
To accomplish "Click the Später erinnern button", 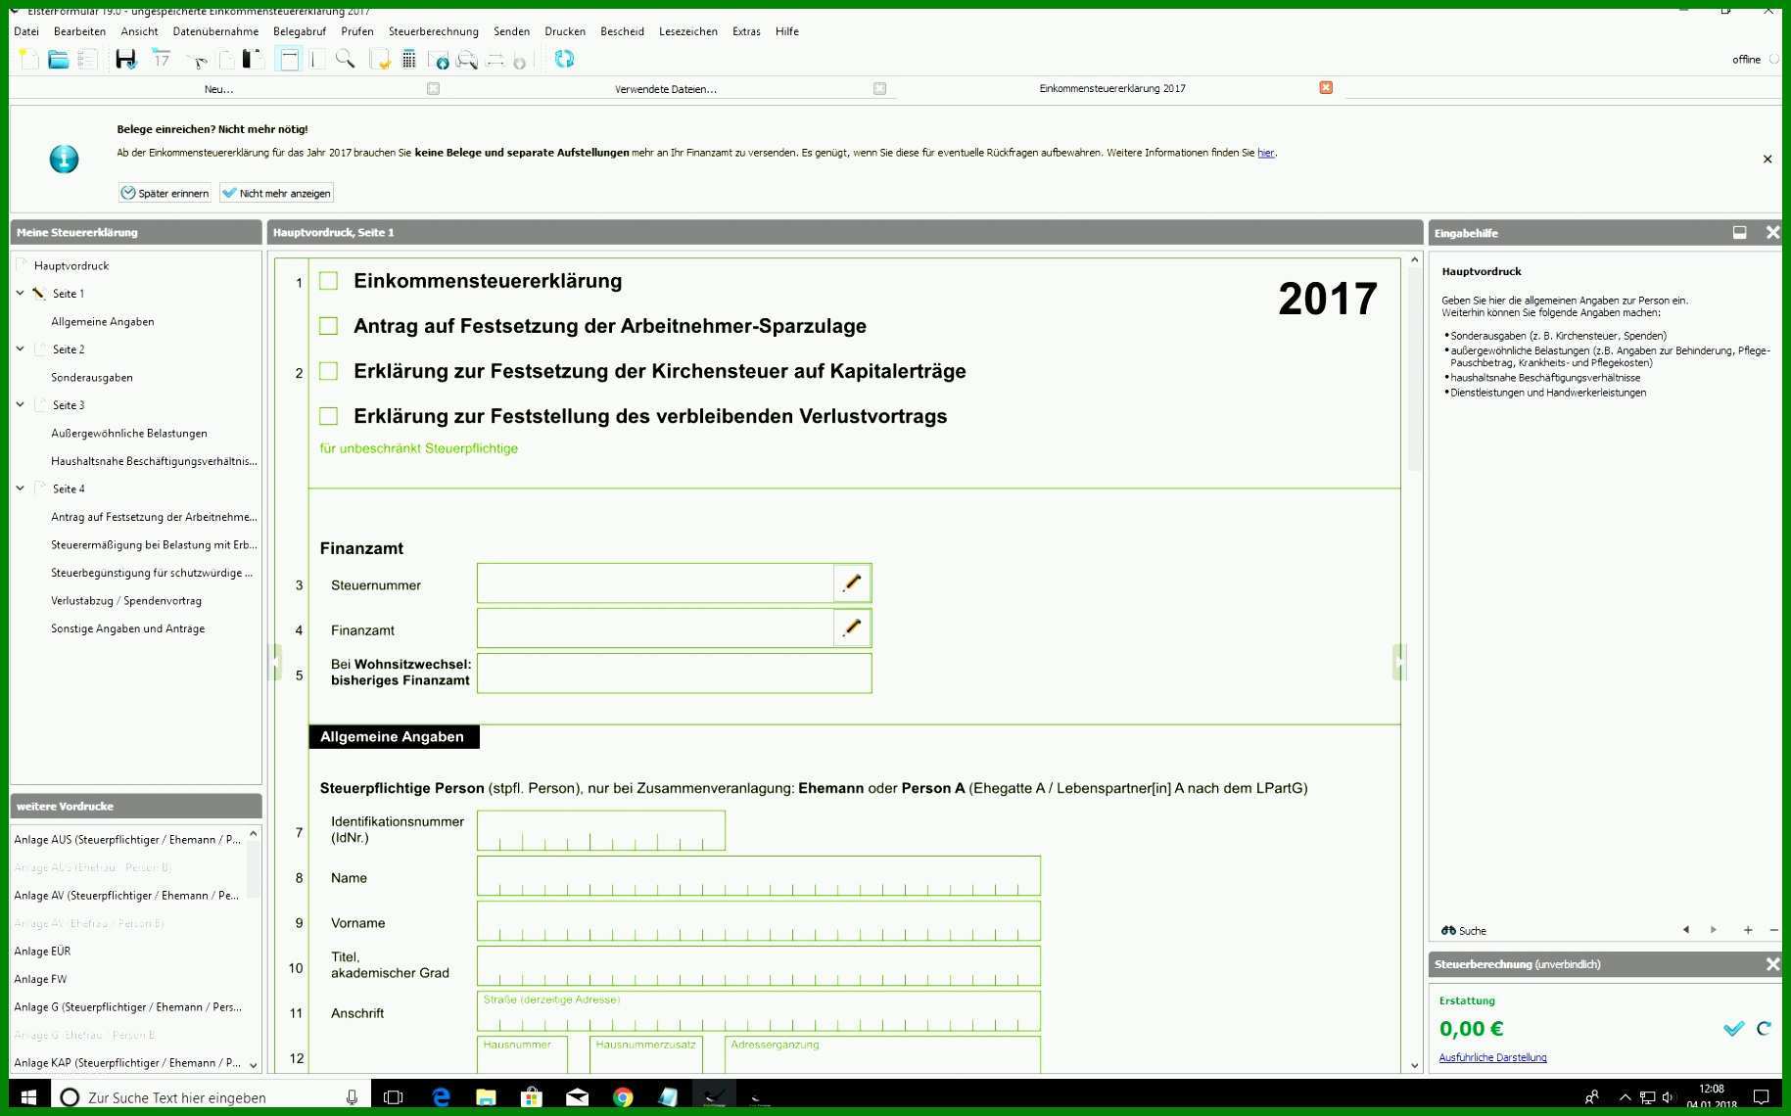I will (x=165, y=193).
